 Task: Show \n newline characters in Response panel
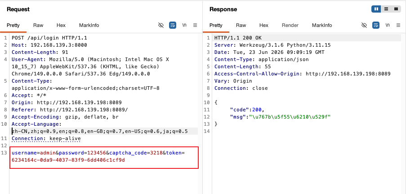388,25
